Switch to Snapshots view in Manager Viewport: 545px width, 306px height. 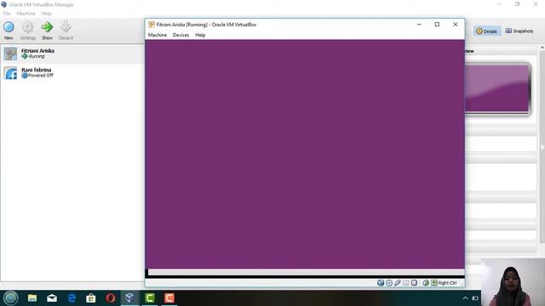(519, 31)
